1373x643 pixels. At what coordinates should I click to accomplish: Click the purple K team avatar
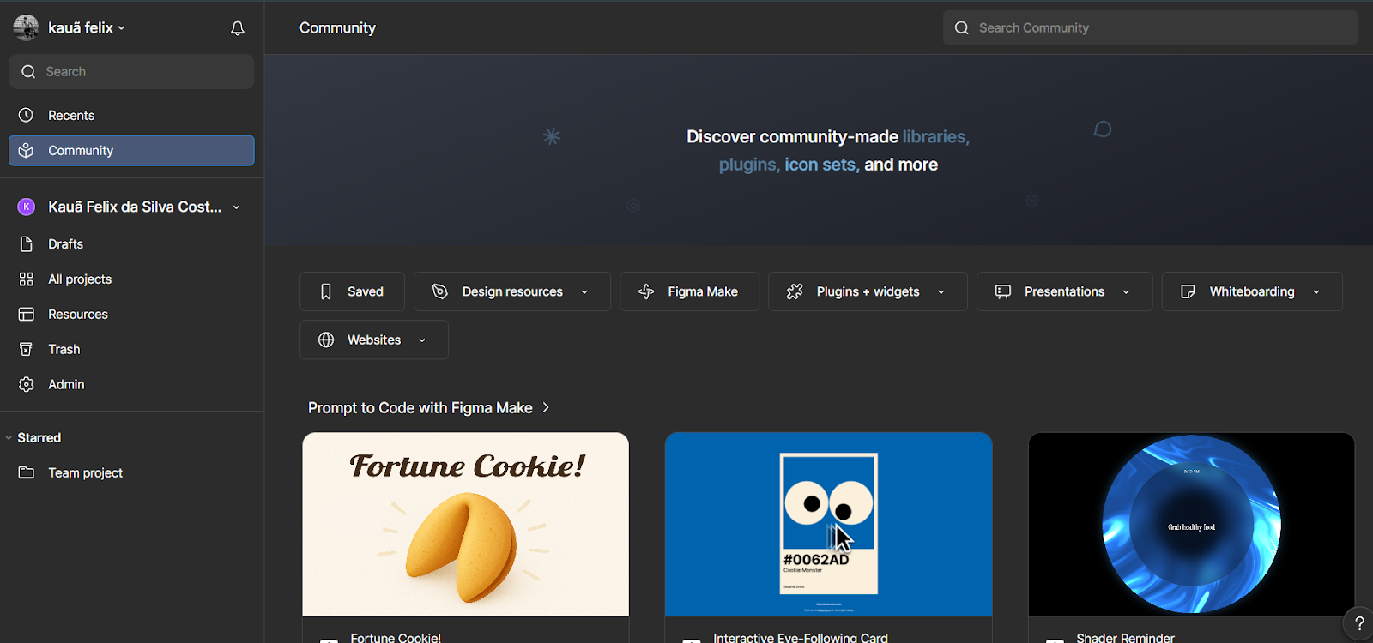tap(27, 207)
